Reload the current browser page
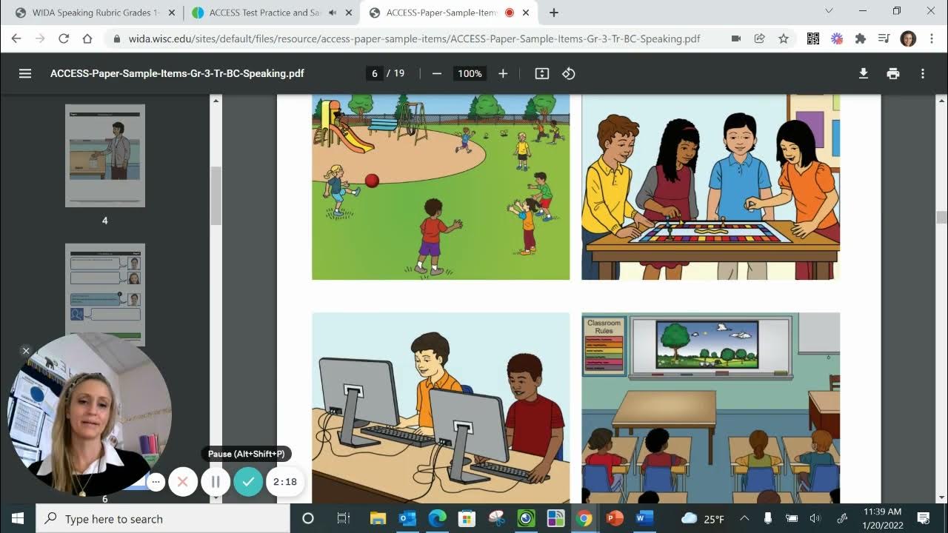948x533 pixels. [x=64, y=38]
